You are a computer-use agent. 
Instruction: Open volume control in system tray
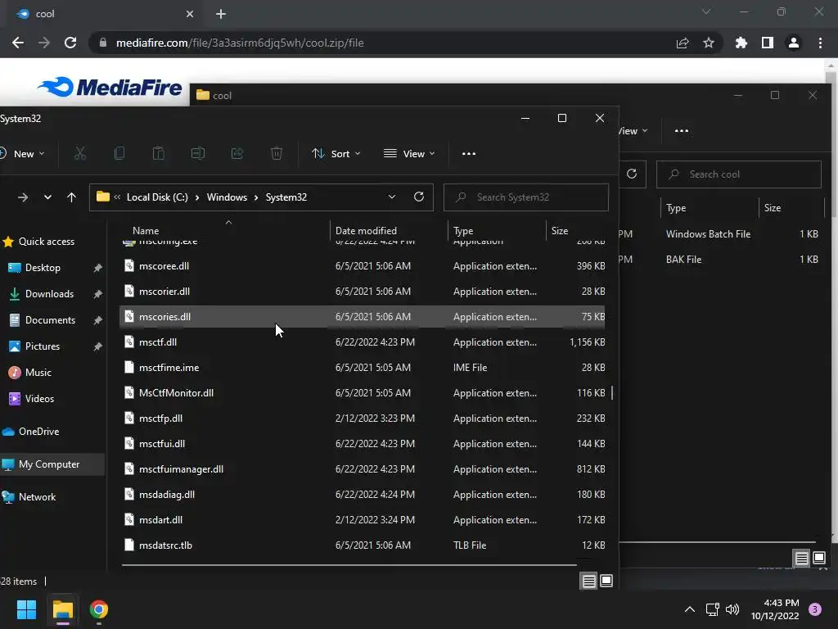pos(732,609)
